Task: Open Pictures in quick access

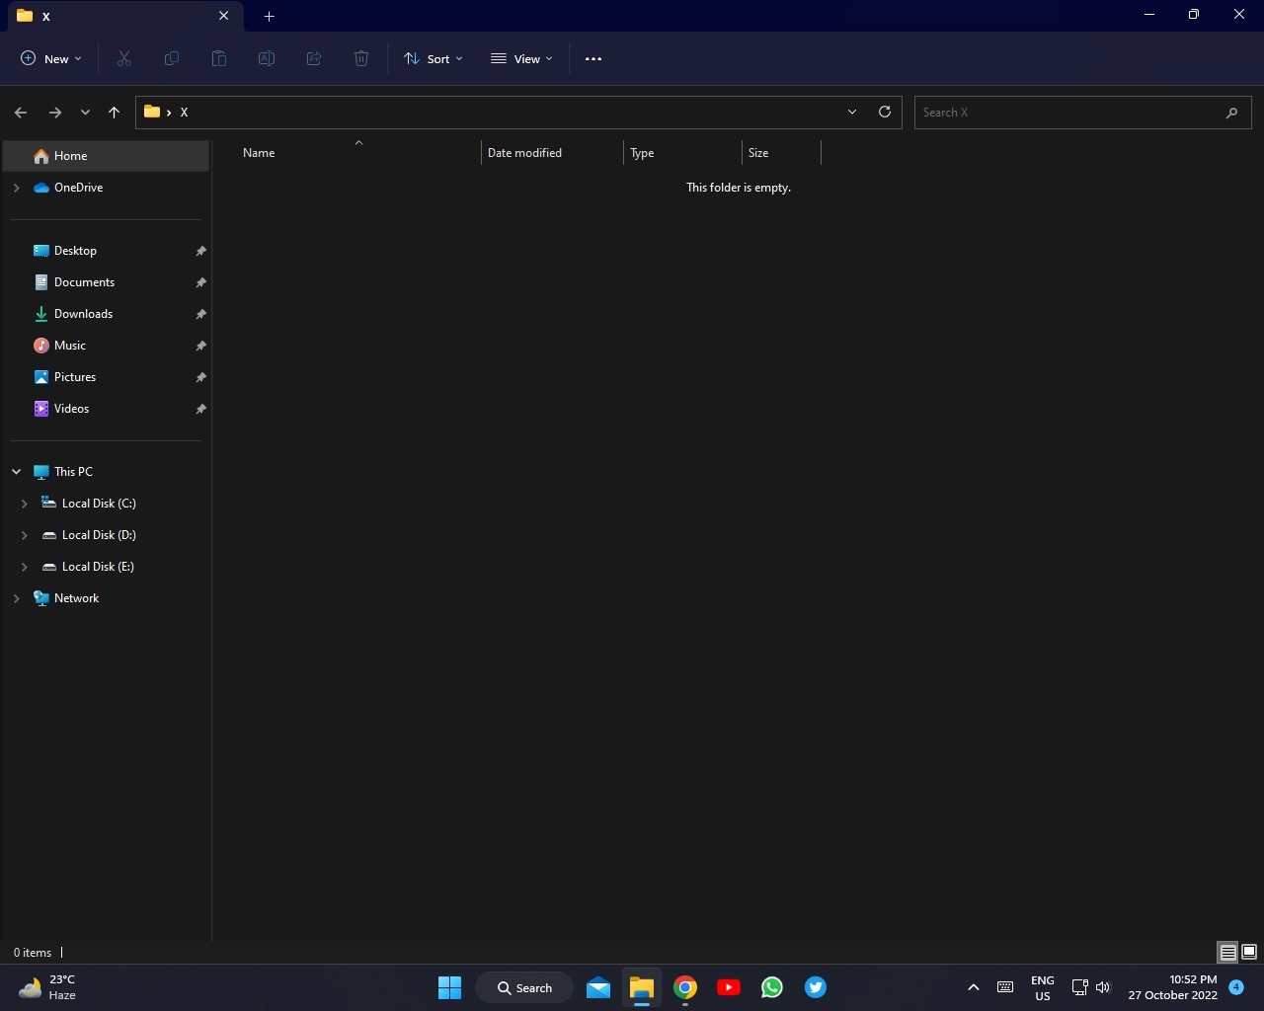Action: (107, 377)
